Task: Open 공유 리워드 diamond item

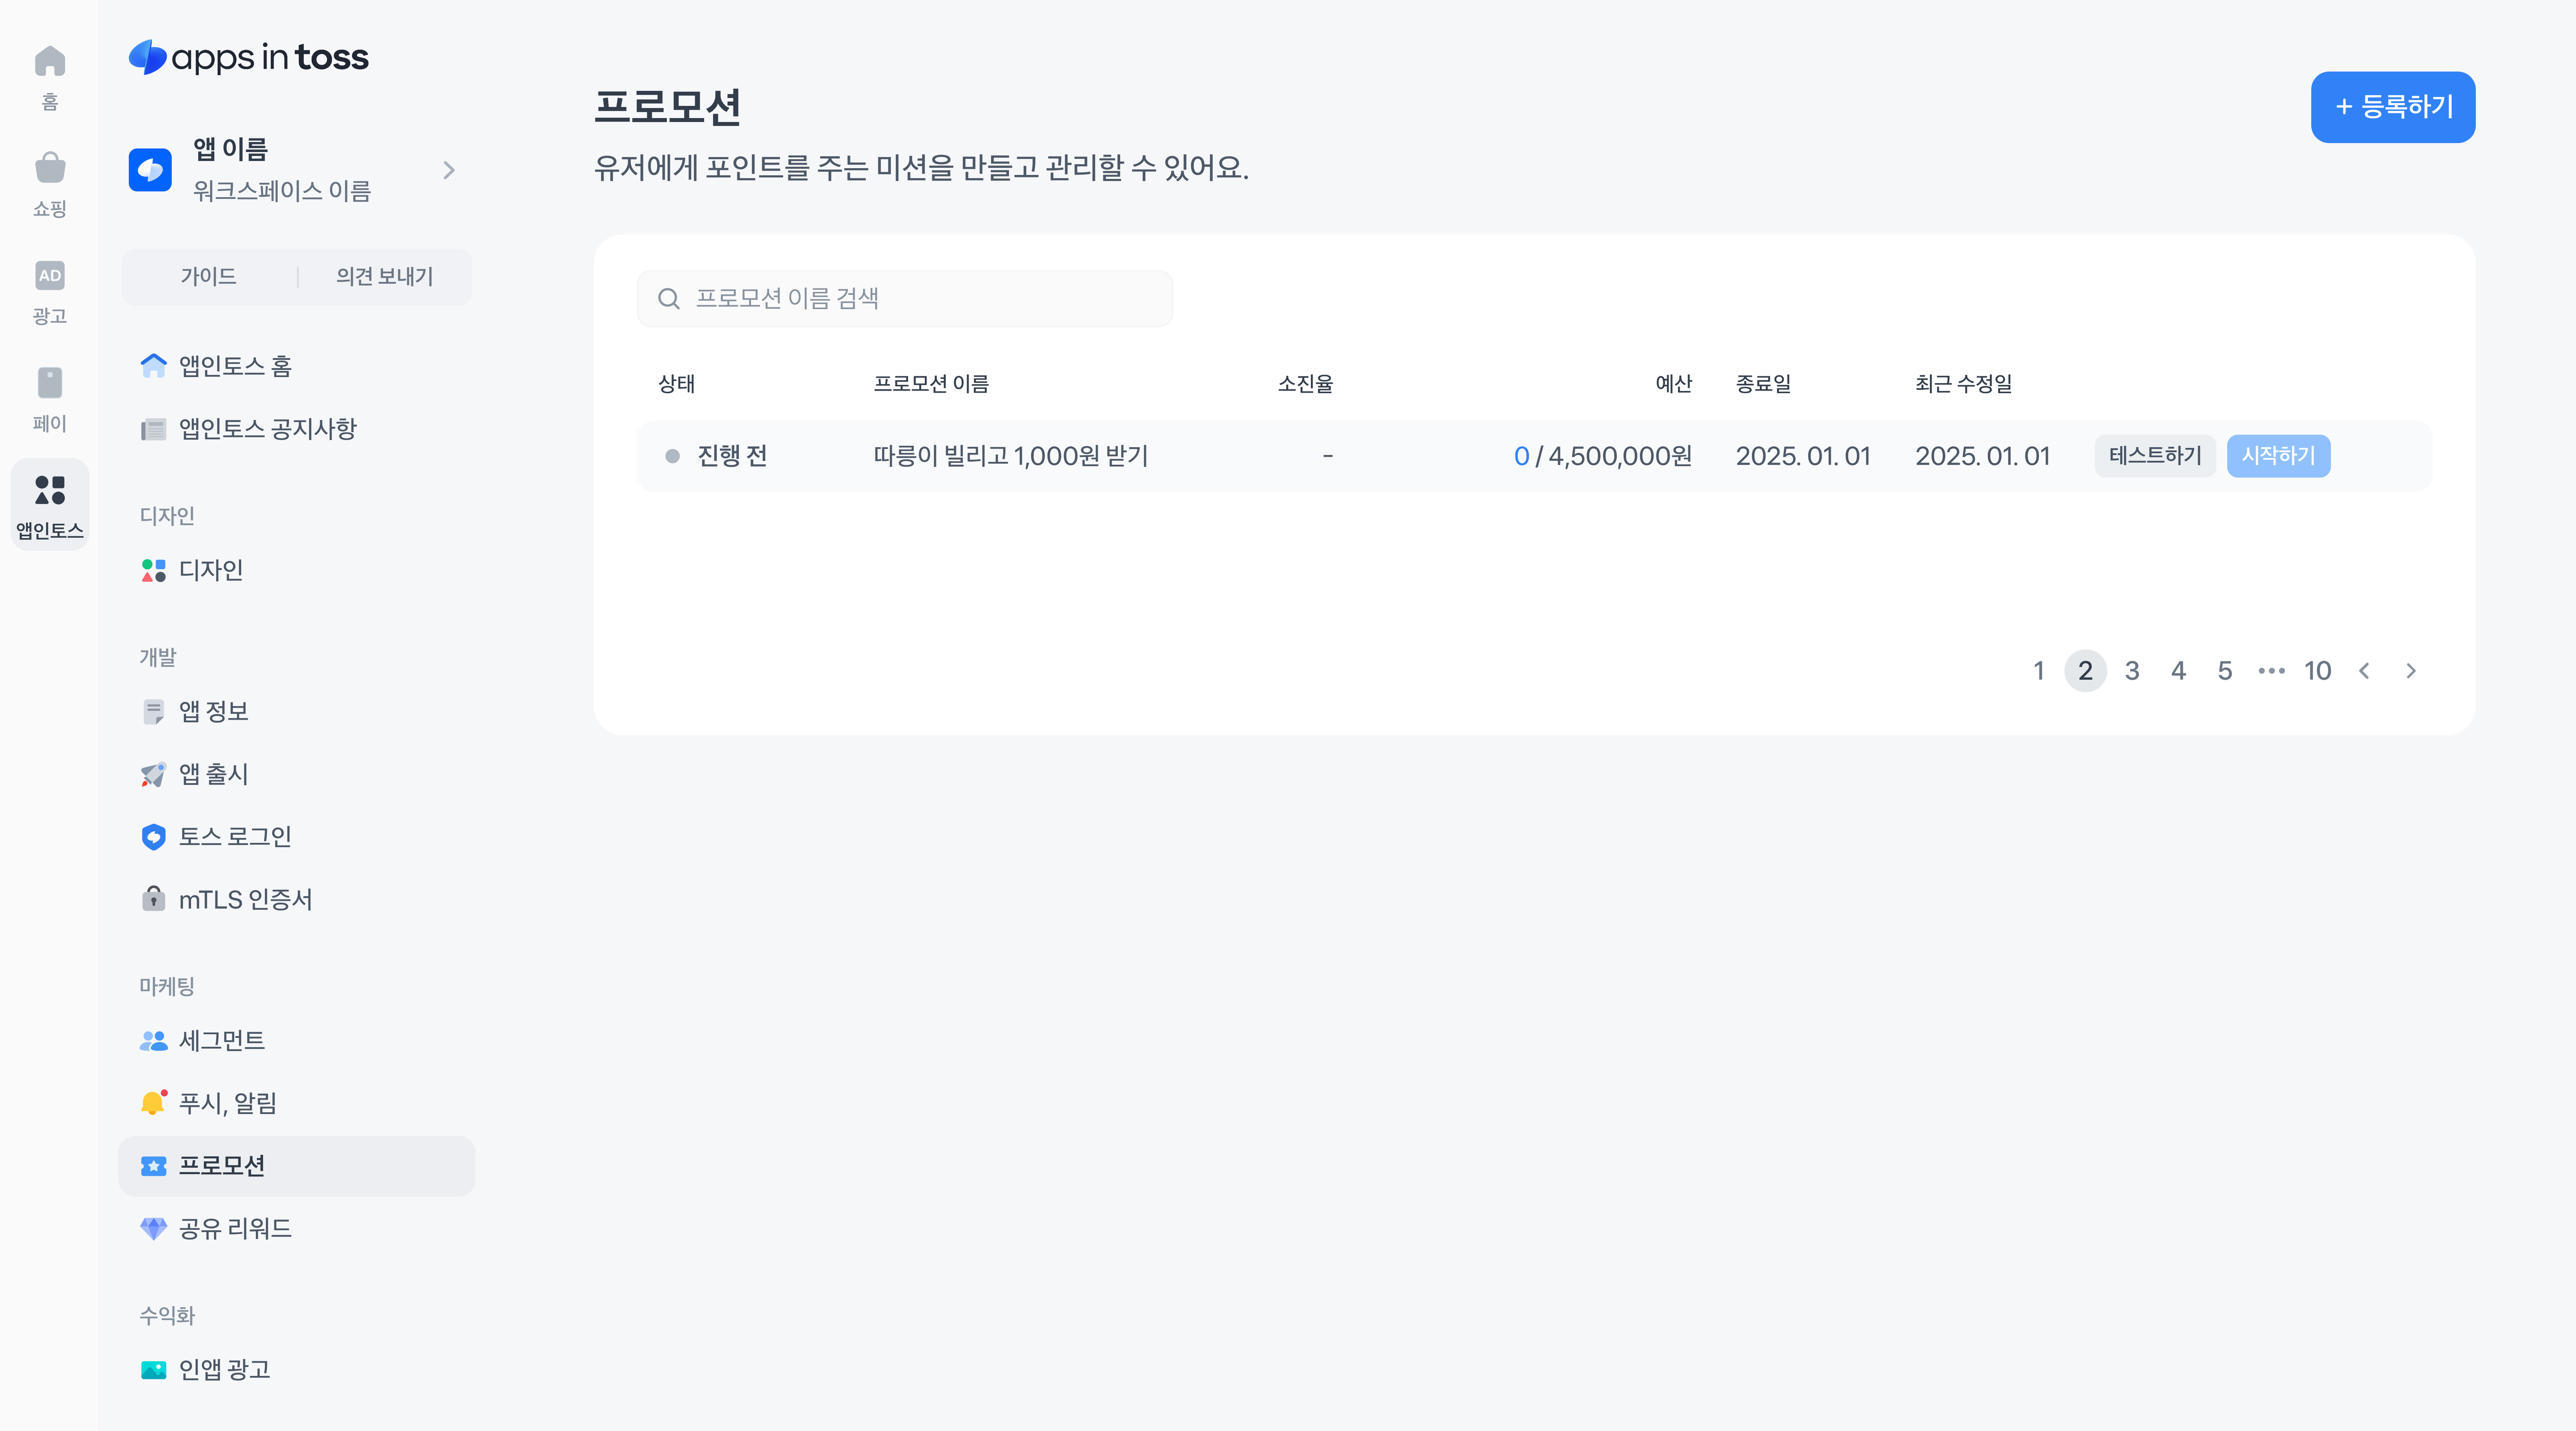Action: [x=234, y=1229]
